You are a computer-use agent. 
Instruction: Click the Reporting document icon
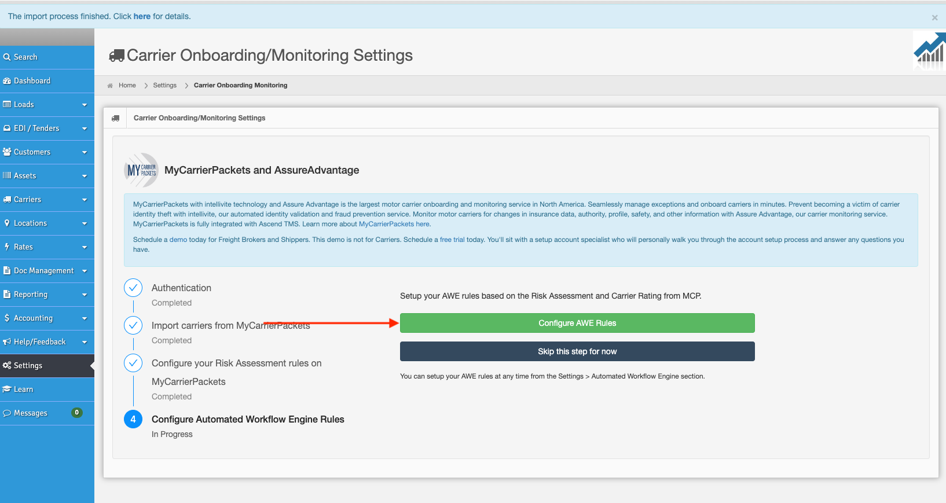(7, 294)
